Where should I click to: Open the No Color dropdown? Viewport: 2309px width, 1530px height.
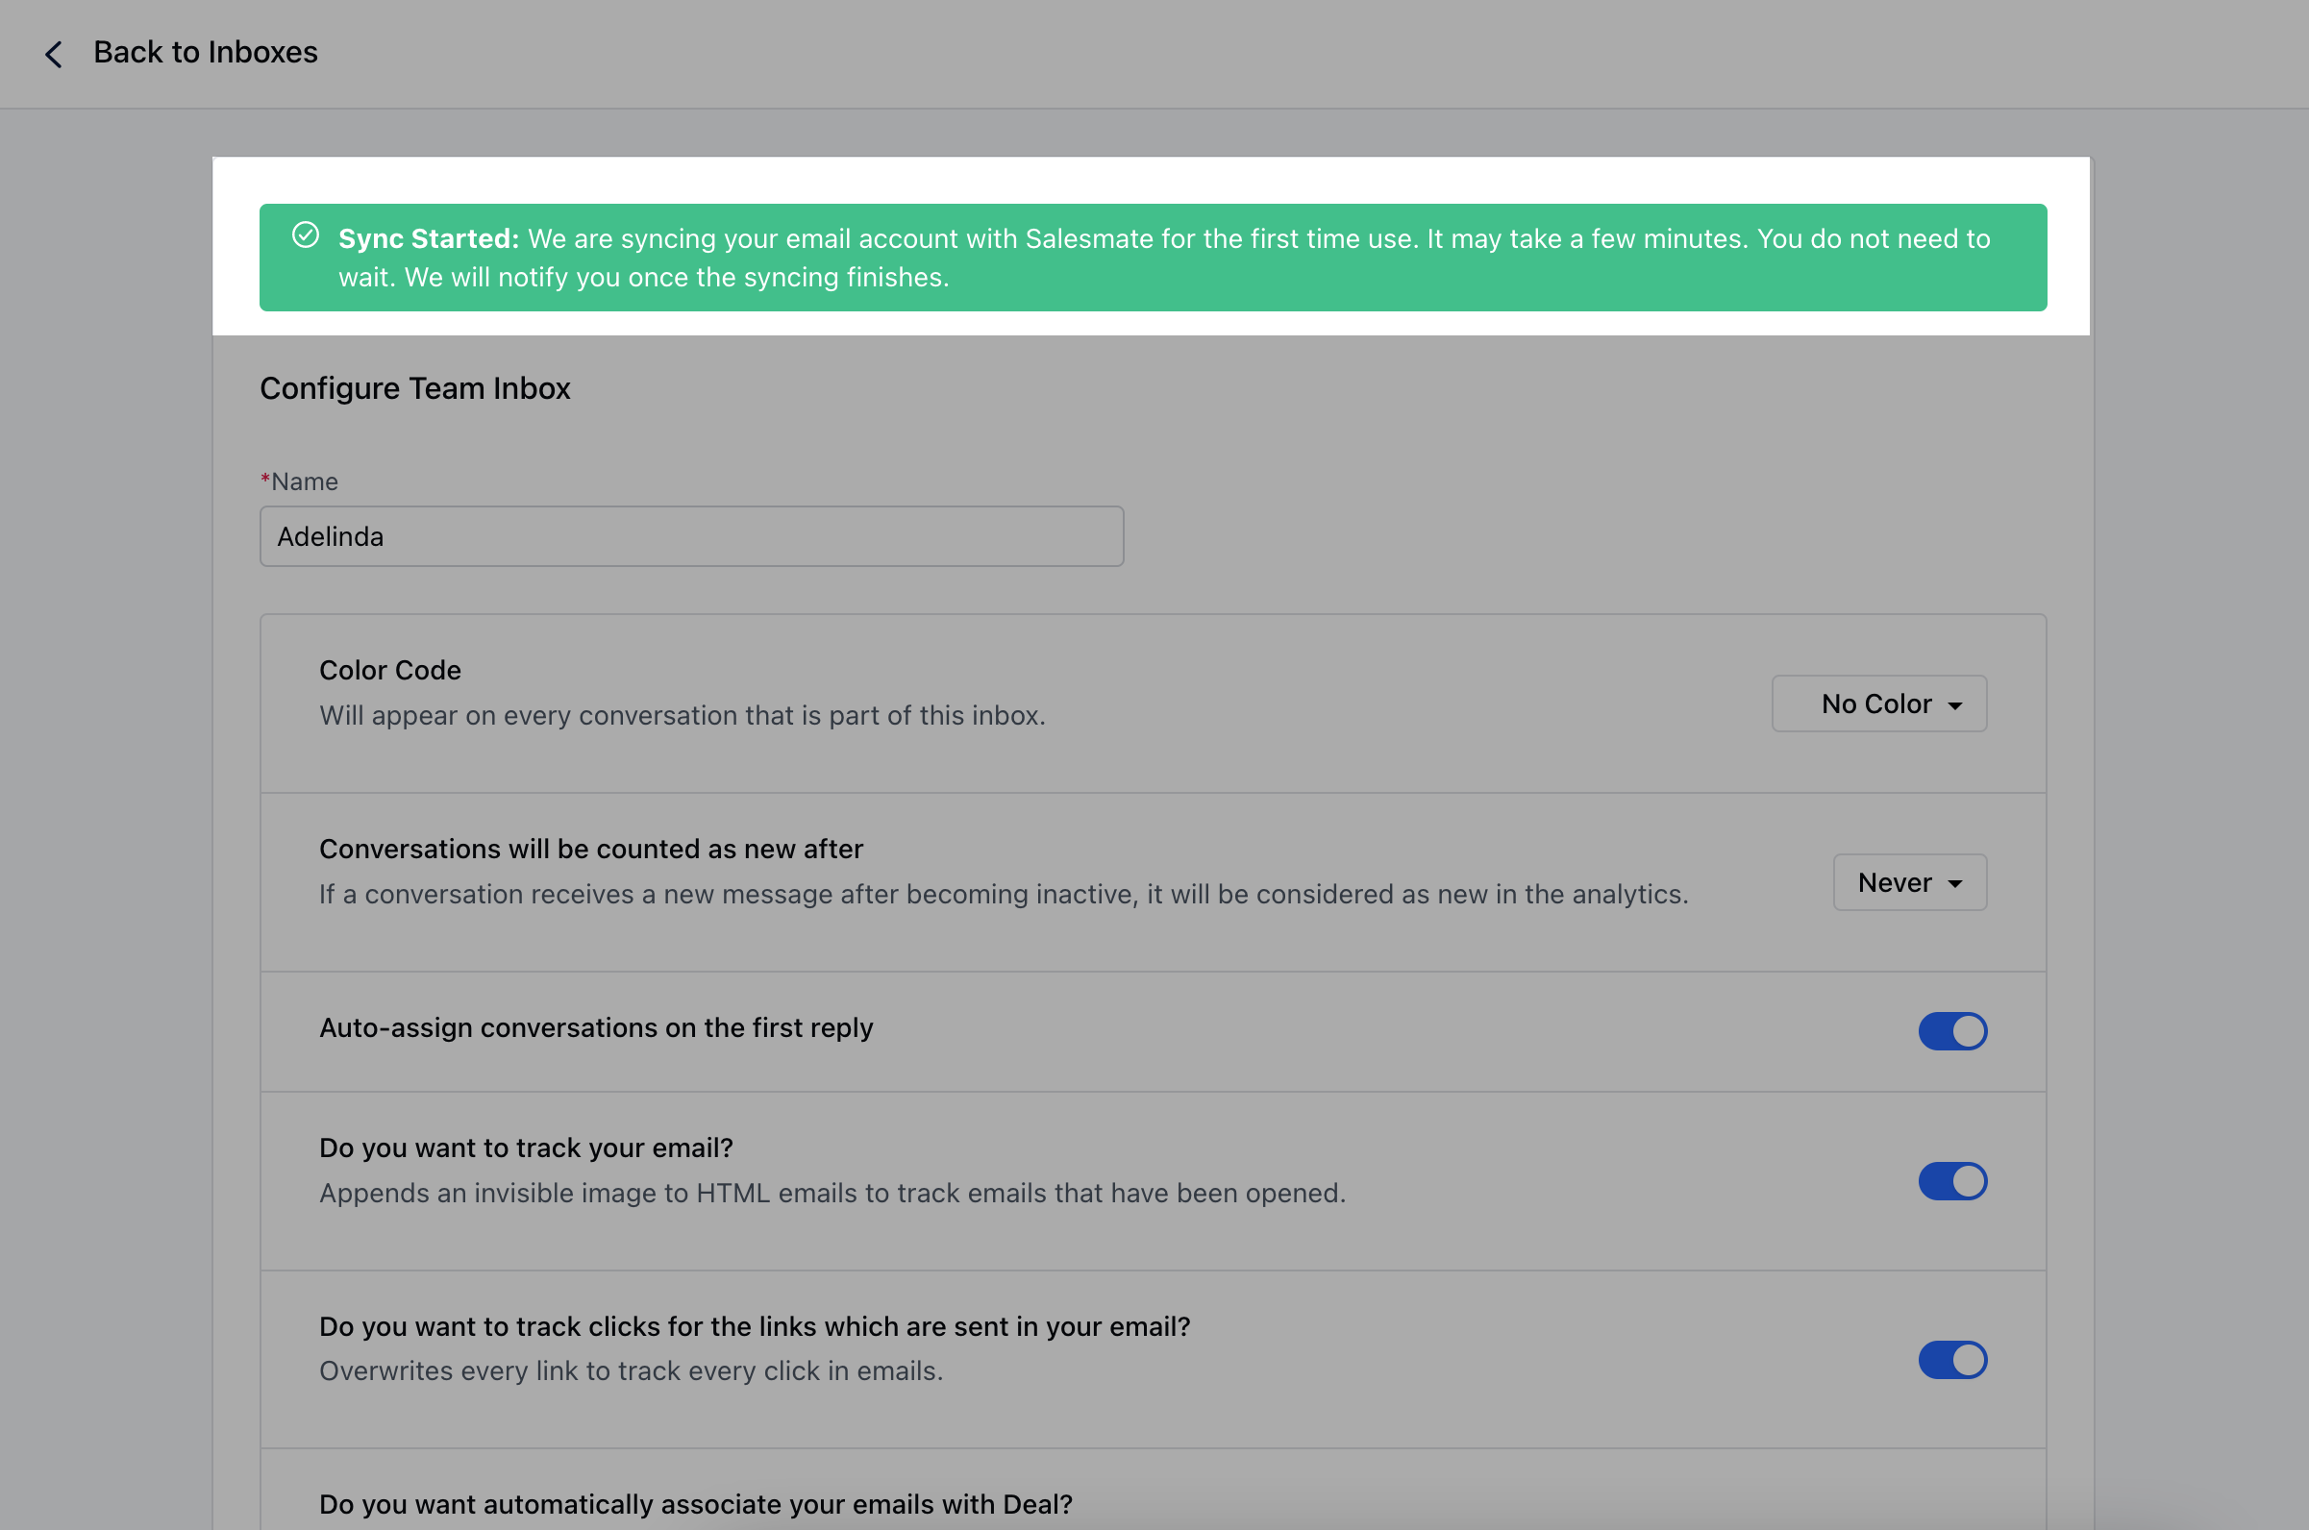click(x=1877, y=703)
